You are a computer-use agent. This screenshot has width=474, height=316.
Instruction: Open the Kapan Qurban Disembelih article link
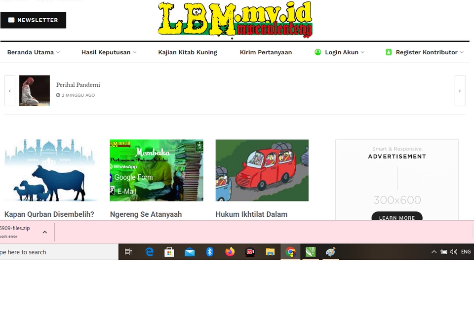pos(49,214)
